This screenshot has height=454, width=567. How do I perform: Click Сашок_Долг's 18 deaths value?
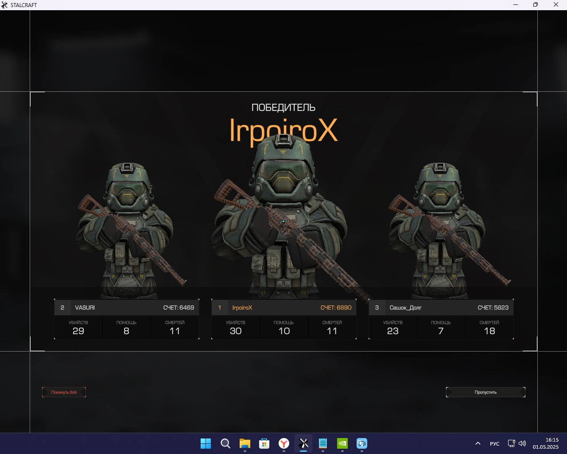[489, 331]
